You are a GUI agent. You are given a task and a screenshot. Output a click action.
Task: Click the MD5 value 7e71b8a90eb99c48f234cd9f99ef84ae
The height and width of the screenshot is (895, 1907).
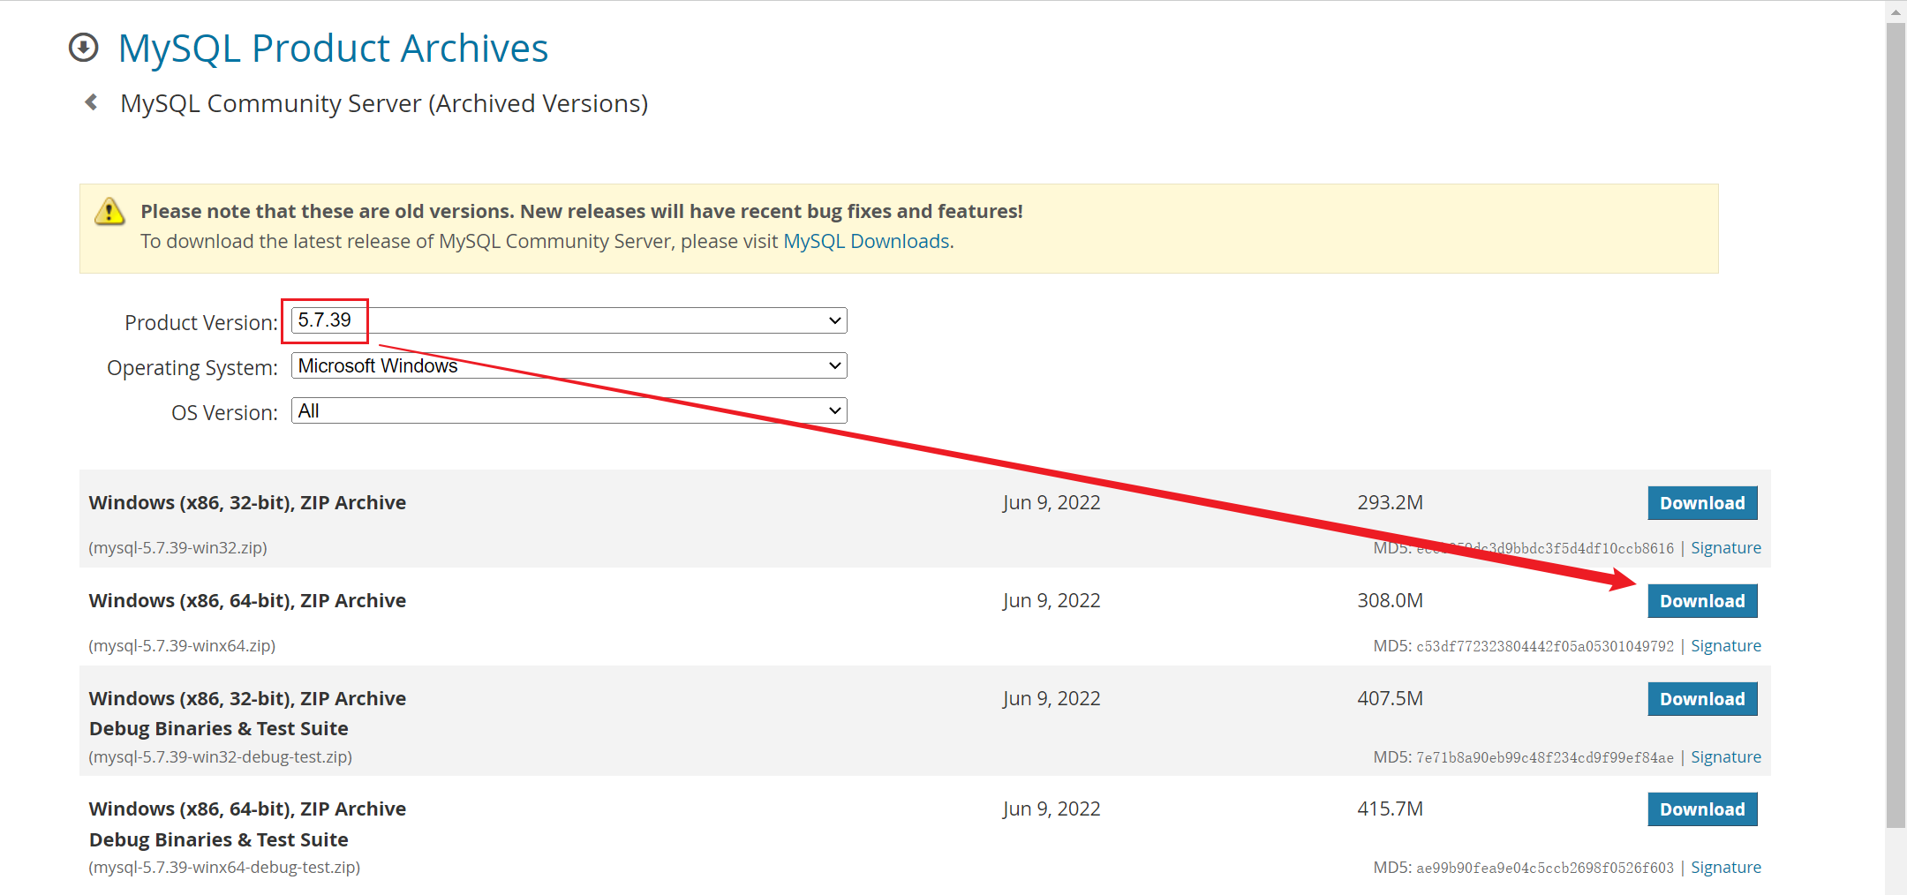[1545, 758]
